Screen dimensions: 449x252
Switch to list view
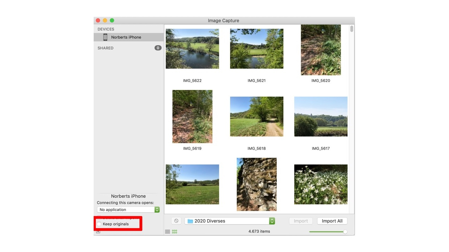pos(168,232)
